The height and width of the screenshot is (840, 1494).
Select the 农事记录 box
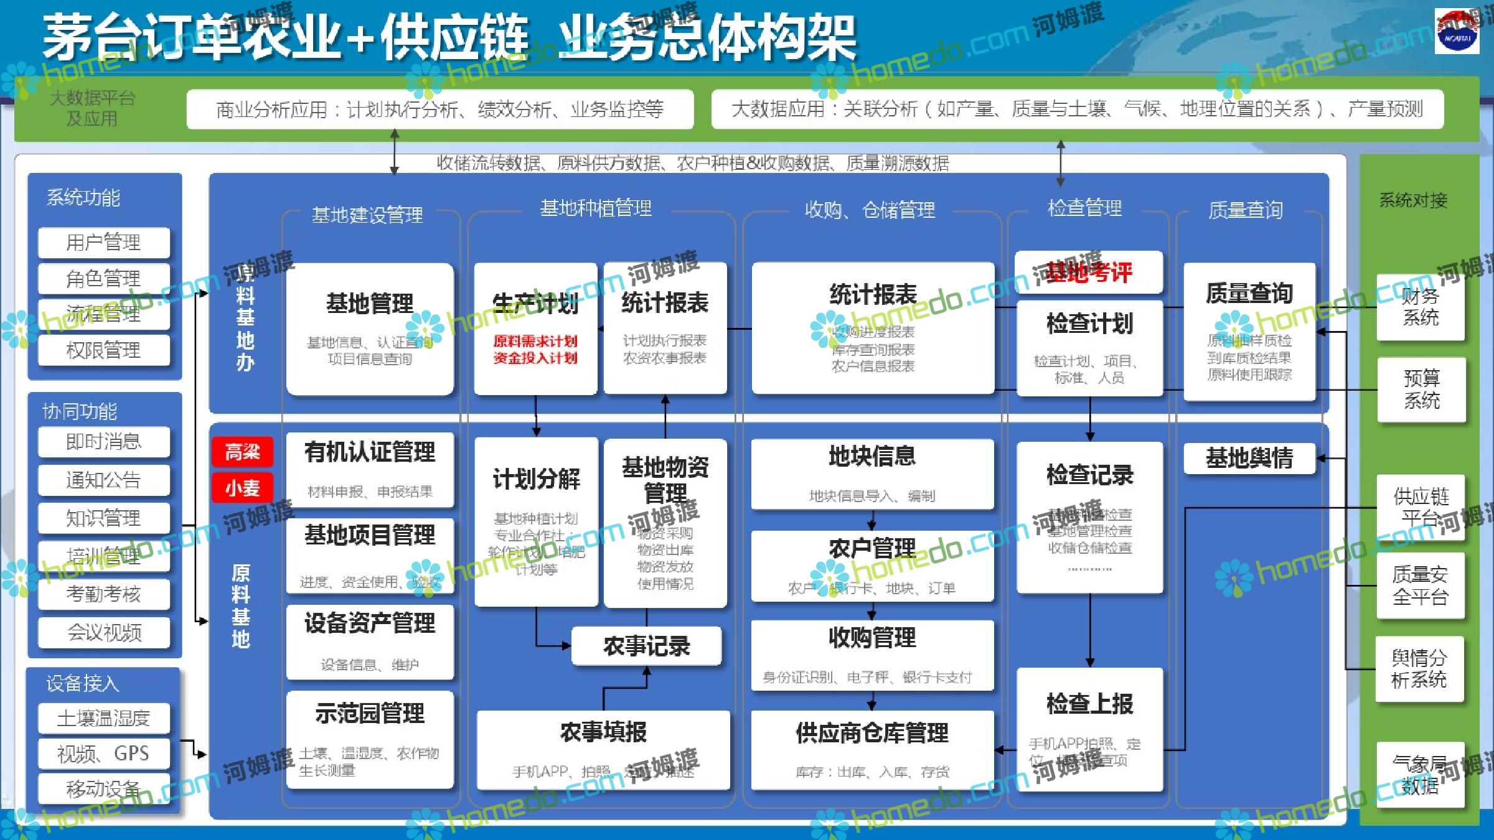(x=646, y=646)
